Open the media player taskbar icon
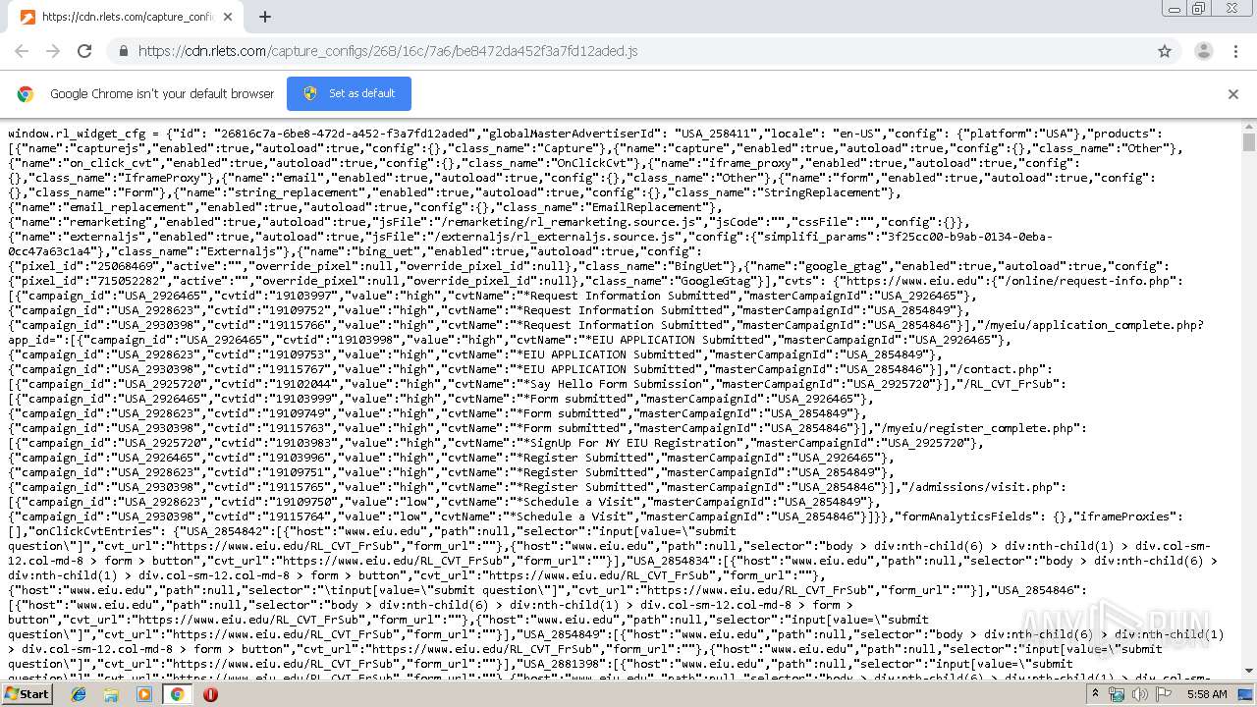Screen dimensions: 1257x707 tap(144, 694)
